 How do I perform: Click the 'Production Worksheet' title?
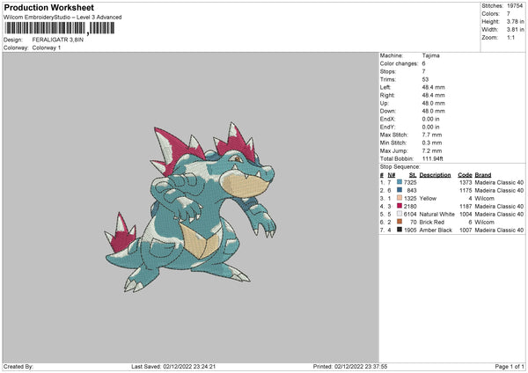48,7
